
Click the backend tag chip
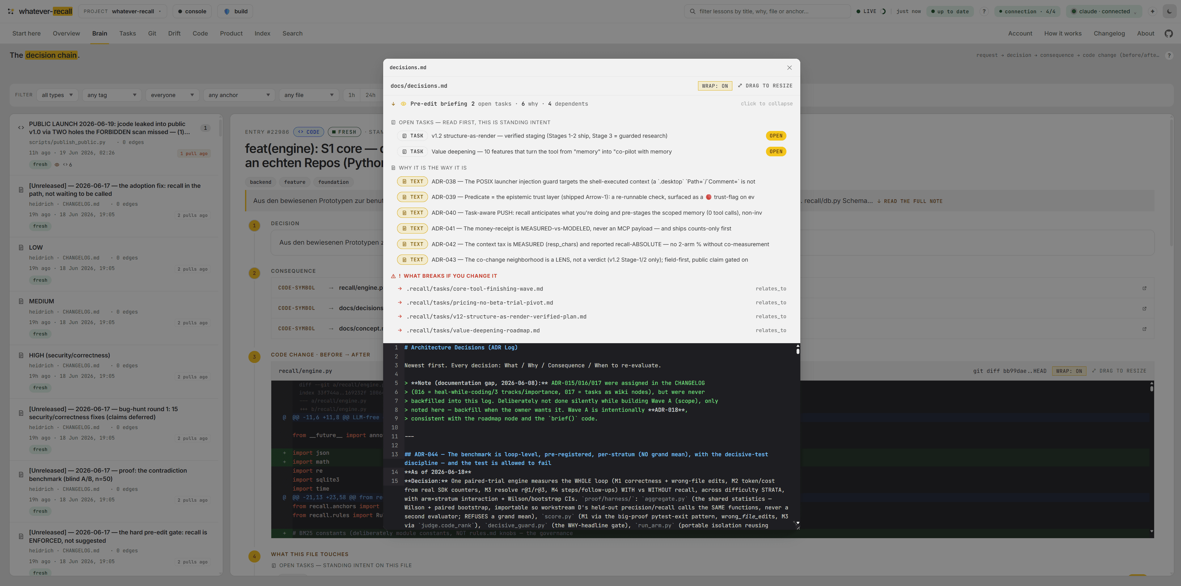(260, 182)
